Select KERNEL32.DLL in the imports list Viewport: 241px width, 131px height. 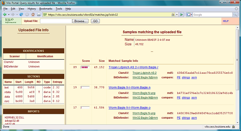(14, 118)
